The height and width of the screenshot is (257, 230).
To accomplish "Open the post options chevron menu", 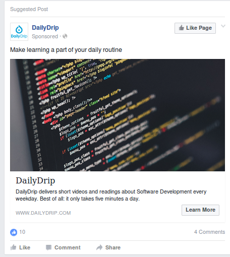I will 223,26.
